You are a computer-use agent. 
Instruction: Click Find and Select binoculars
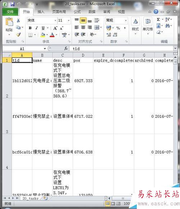click(x=167, y=26)
